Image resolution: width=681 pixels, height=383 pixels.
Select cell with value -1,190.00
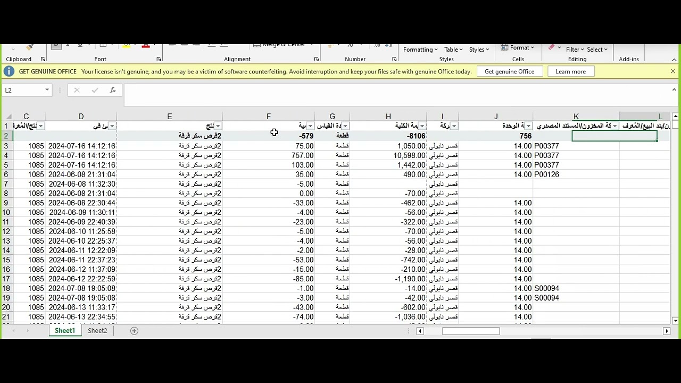(x=388, y=279)
